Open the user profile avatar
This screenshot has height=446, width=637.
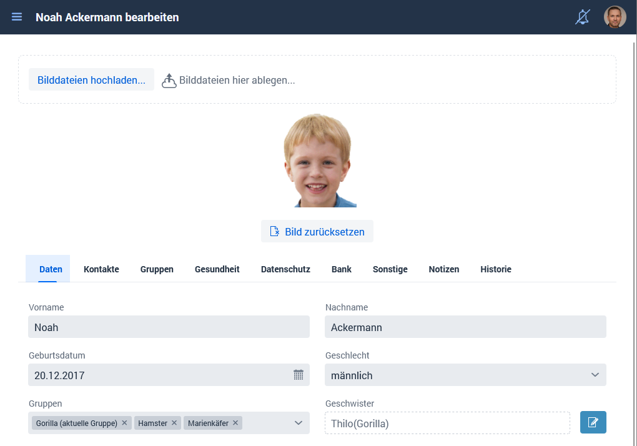tap(615, 17)
